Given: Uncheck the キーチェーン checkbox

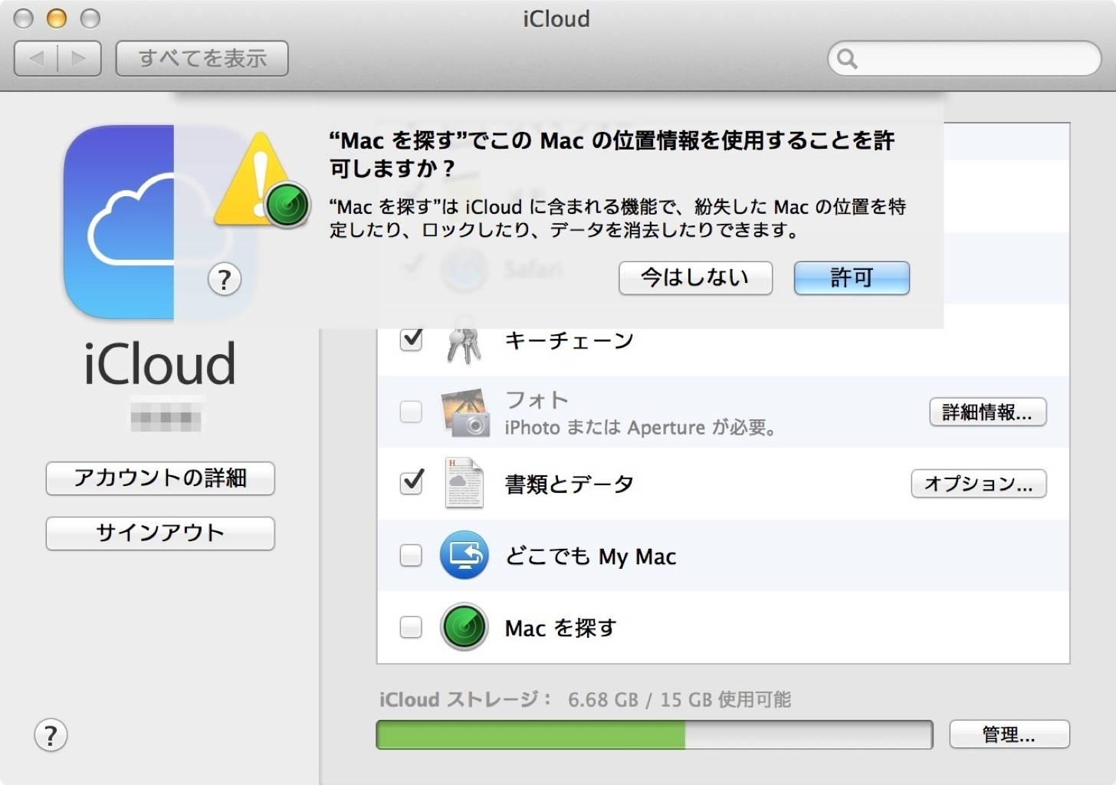Looking at the screenshot, I should (x=412, y=339).
